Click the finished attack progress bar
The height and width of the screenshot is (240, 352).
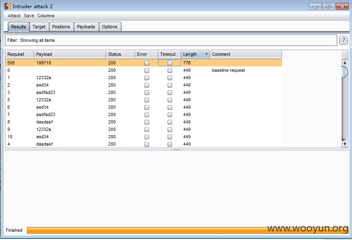coord(187,231)
